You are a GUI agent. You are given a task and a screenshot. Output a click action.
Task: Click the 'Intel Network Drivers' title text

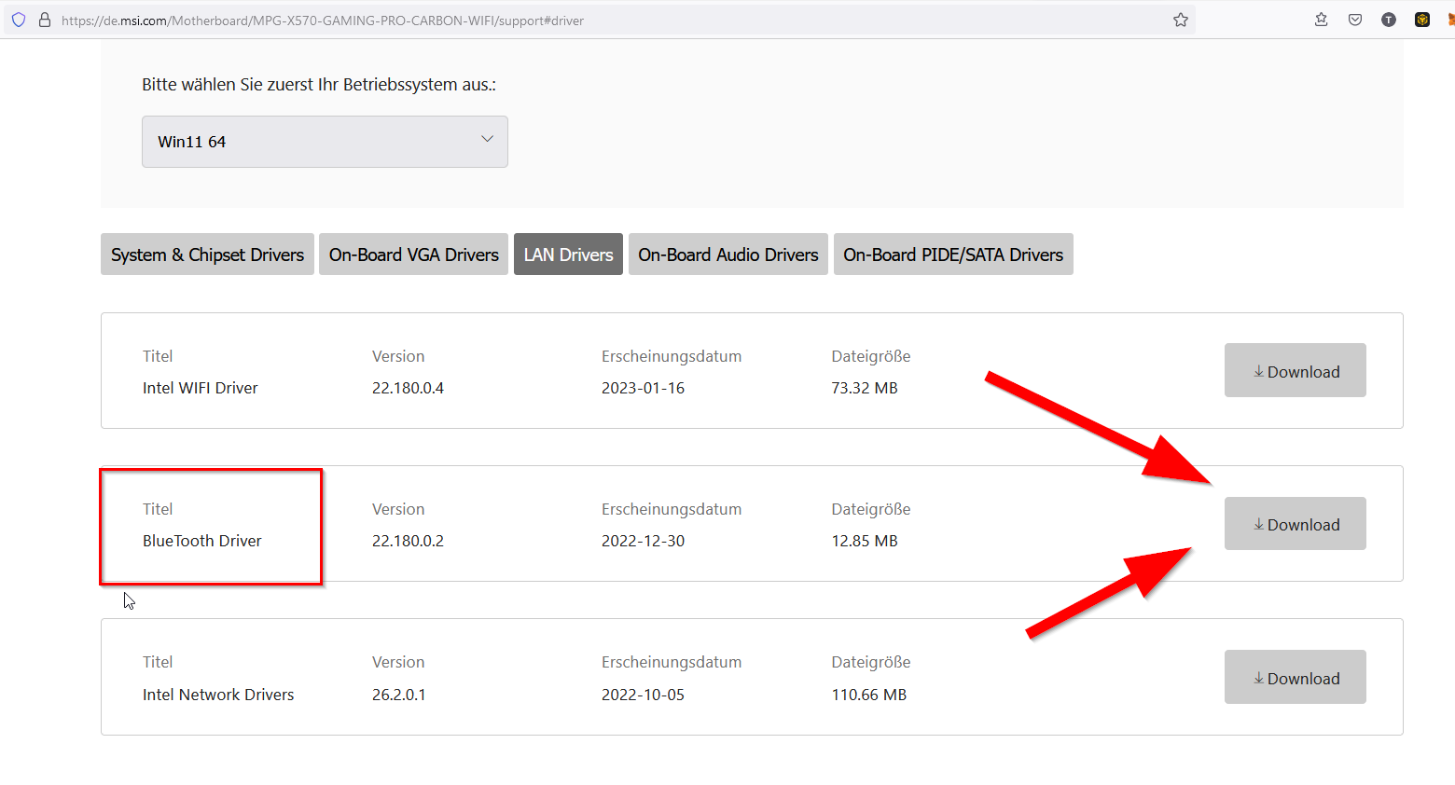click(x=218, y=695)
